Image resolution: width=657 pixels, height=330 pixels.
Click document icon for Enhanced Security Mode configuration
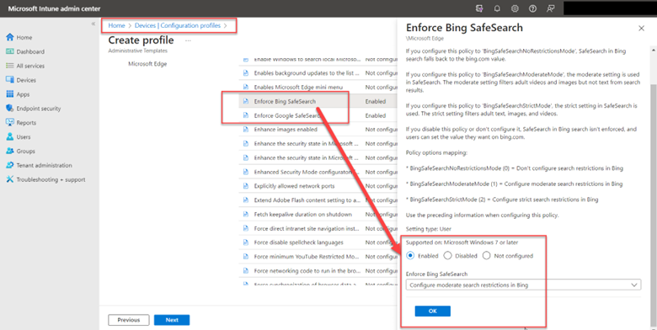pyautogui.click(x=246, y=172)
